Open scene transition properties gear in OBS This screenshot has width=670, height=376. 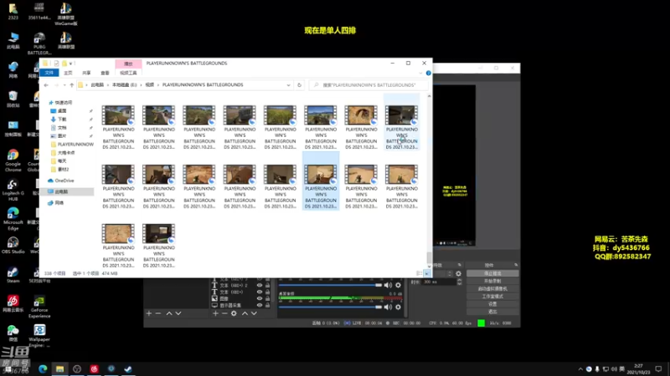[458, 274]
